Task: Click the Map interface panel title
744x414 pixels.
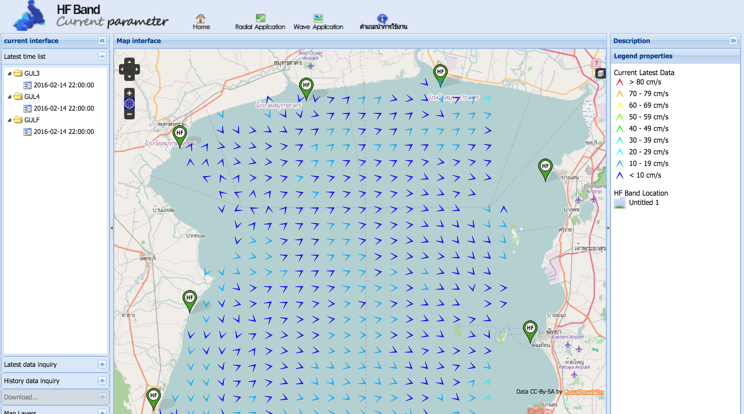Action: coord(138,41)
